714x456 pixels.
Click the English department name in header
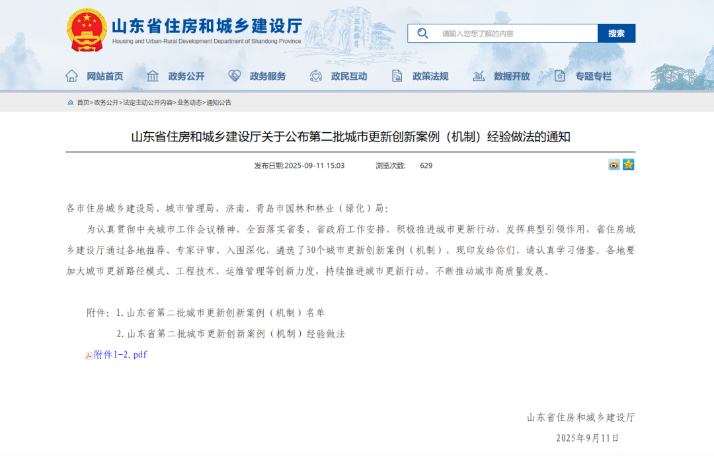click(207, 42)
